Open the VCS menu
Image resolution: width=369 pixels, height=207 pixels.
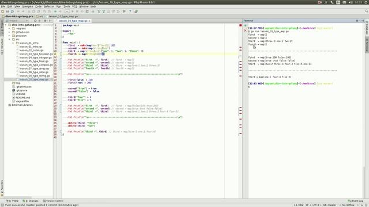point(74,6)
